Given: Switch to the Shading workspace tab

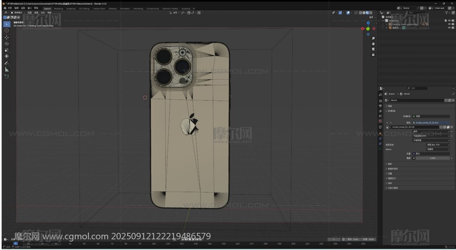Looking at the screenshot, I should (x=113, y=9).
